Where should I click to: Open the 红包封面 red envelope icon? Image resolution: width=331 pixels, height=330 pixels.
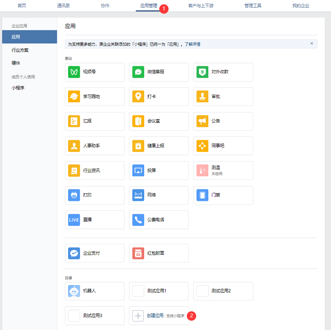point(138,253)
